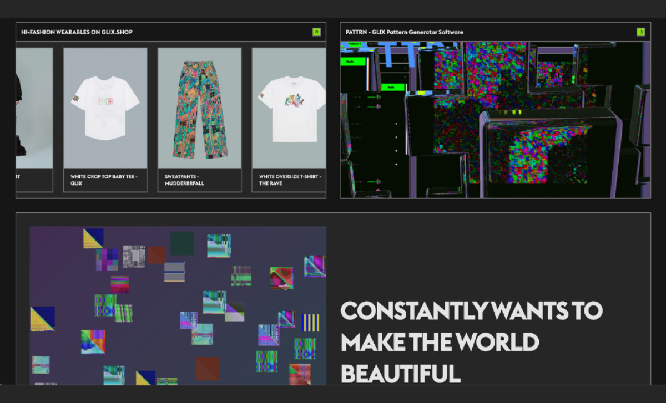The height and width of the screenshot is (403, 666).
Task: Switch to the Pattern 1 tab in PATTRN
Action: click(355, 43)
